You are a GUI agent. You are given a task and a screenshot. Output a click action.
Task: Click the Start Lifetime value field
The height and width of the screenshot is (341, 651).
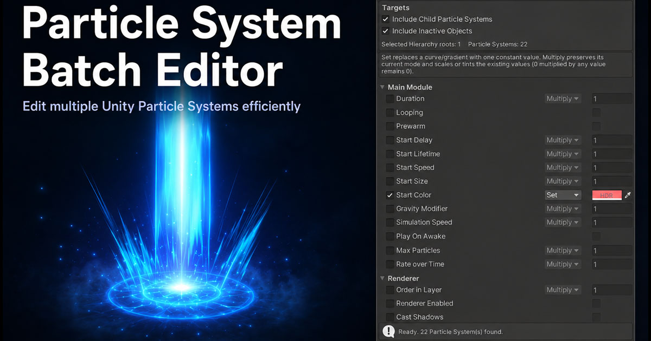coord(612,154)
